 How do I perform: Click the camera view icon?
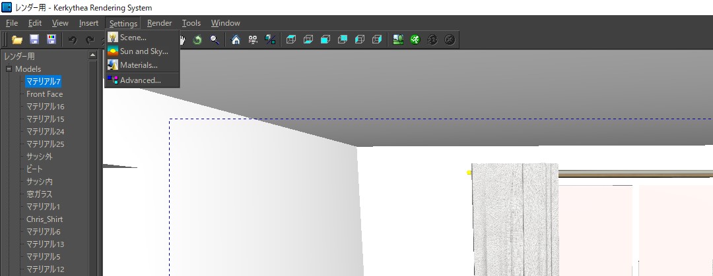pyautogui.click(x=253, y=40)
